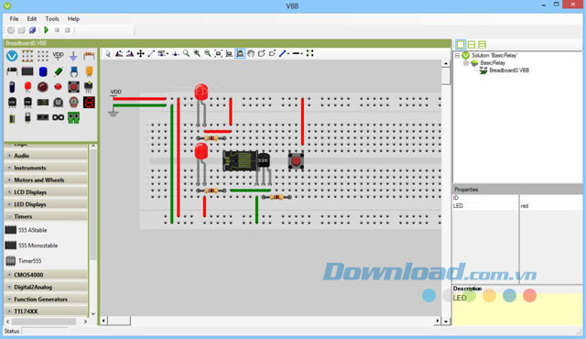The width and height of the screenshot is (586, 339).
Task: Open the Edit menu
Action: click(x=32, y=18)
